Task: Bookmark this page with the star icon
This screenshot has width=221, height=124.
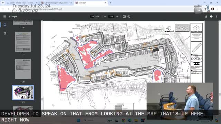Action: (x=205, y=9)
